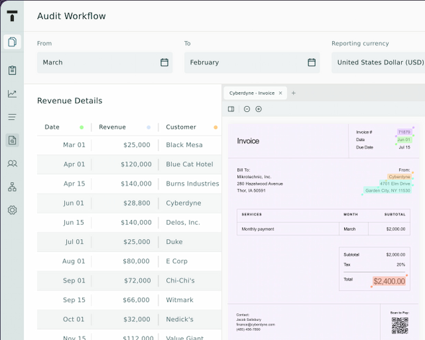Screen dimensions: 425x340
Task: Select the document search audit icon in sidebar
Action: (12, 140)
